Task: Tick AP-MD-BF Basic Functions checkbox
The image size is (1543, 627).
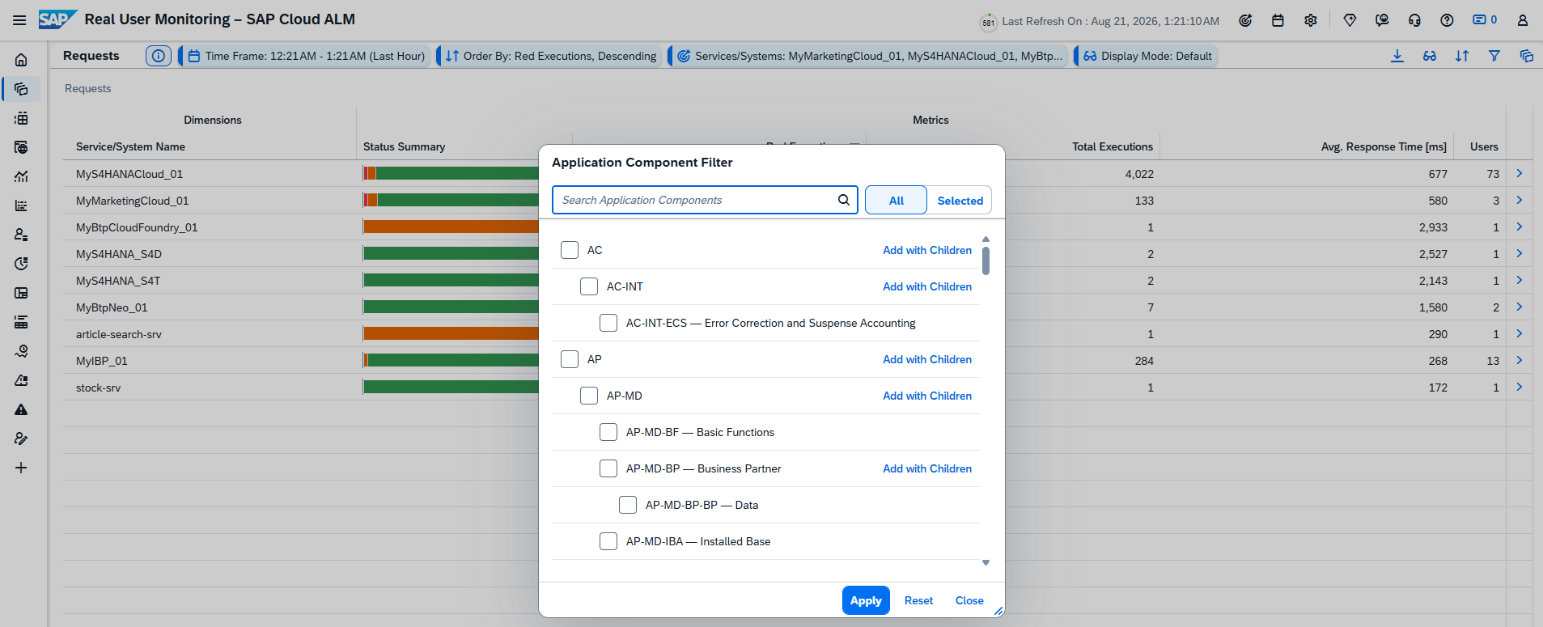Action: coord(608,432)
